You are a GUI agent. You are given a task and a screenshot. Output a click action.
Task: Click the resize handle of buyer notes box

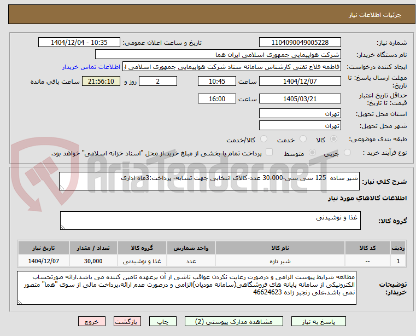coord(20,302)
